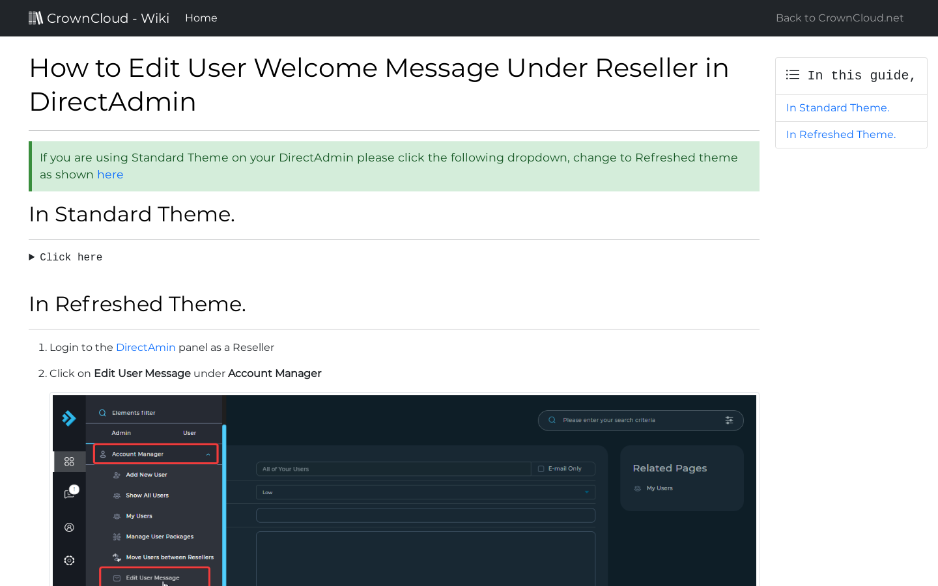Viewport: 938px width, 586px height.
Task: Follow the In Refreshed Theme link
Action: (841, 134)
